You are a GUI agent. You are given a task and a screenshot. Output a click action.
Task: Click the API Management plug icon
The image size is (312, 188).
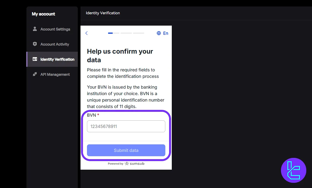point(35,74)
